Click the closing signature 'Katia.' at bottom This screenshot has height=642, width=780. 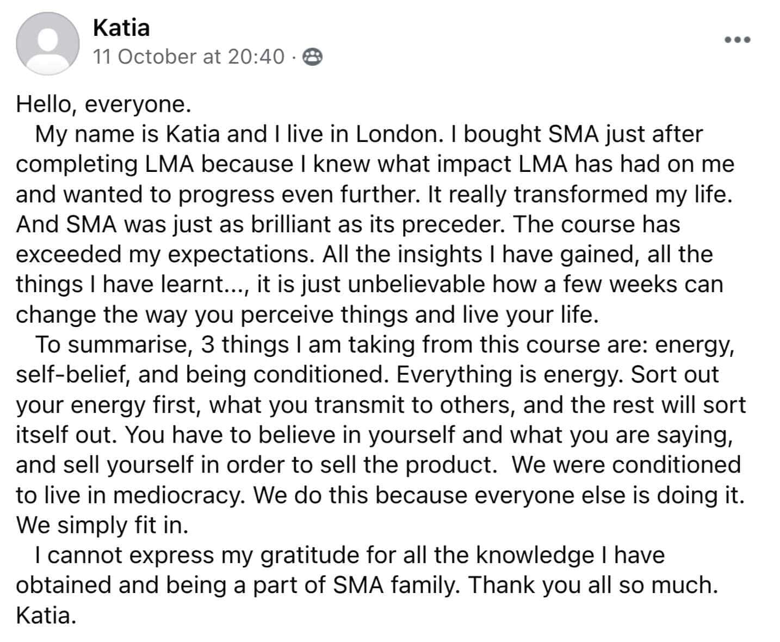(46, 615)
